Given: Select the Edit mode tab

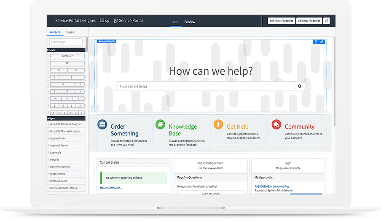Looking at the screenshot, I should [176, 22].
